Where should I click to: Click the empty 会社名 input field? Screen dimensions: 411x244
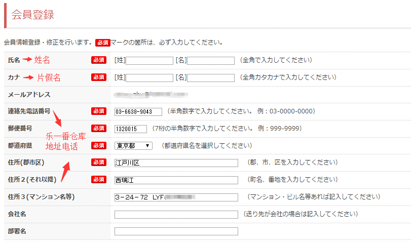click(x=176, y=214)
